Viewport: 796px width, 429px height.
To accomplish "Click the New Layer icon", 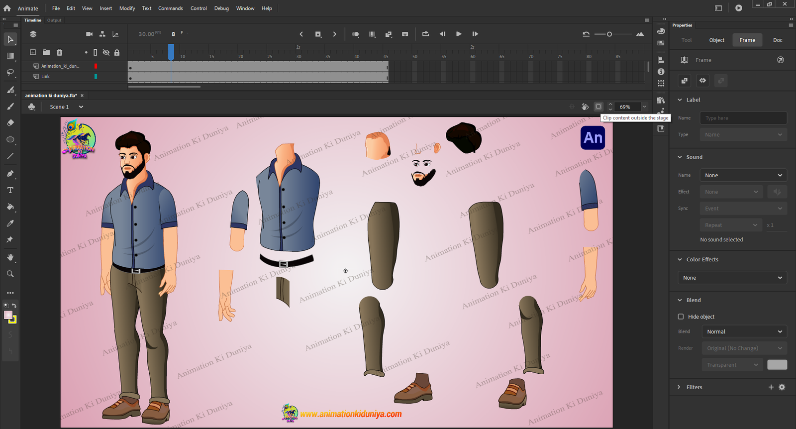I will [x=33, y=52].
